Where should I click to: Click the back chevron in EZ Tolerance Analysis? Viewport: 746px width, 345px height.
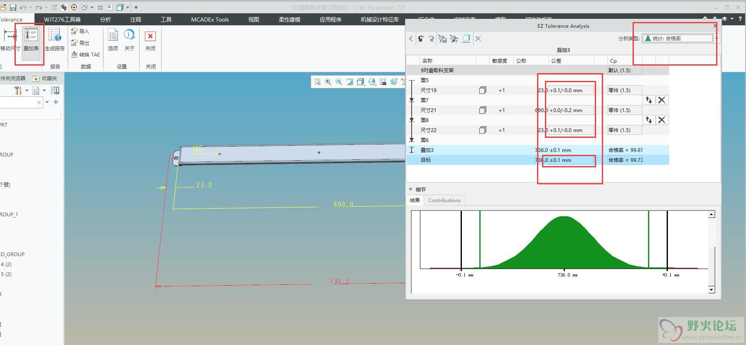pyautogui.click(x=411, y=39)
